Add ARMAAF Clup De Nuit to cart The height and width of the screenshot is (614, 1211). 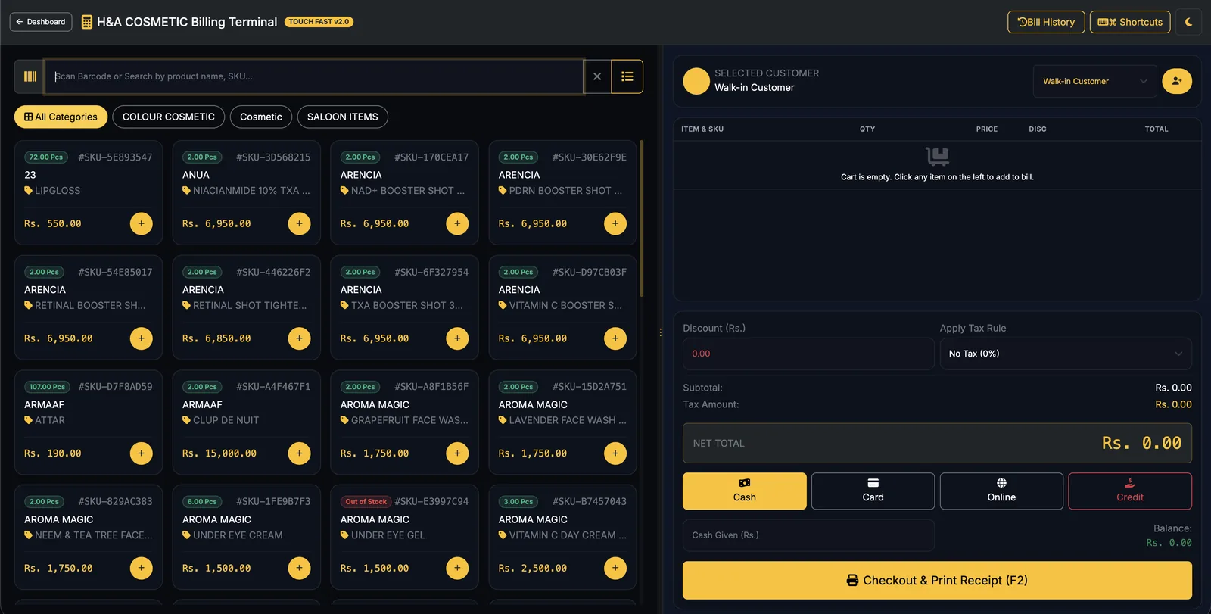point(299,453)
